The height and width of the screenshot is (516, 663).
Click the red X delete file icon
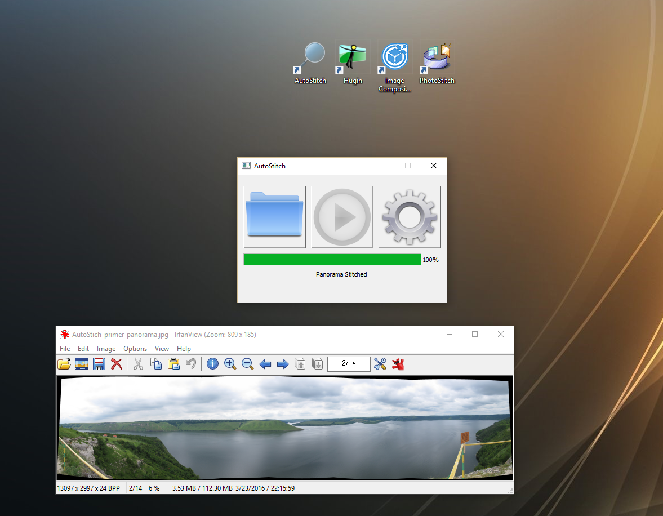[117, 364]
